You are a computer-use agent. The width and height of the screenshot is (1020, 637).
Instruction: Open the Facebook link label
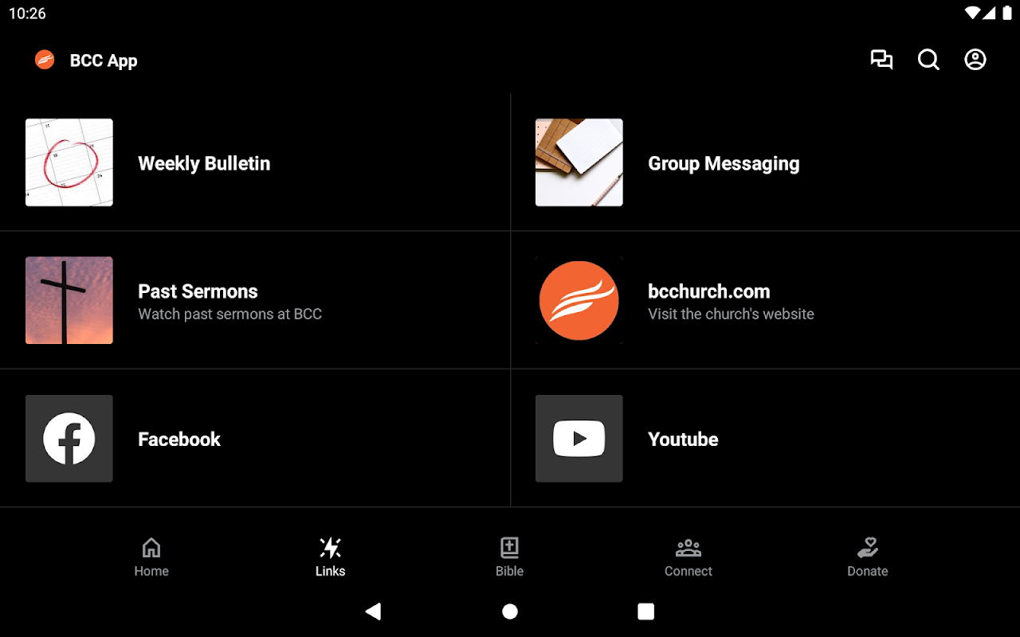[x=179, y=440]
